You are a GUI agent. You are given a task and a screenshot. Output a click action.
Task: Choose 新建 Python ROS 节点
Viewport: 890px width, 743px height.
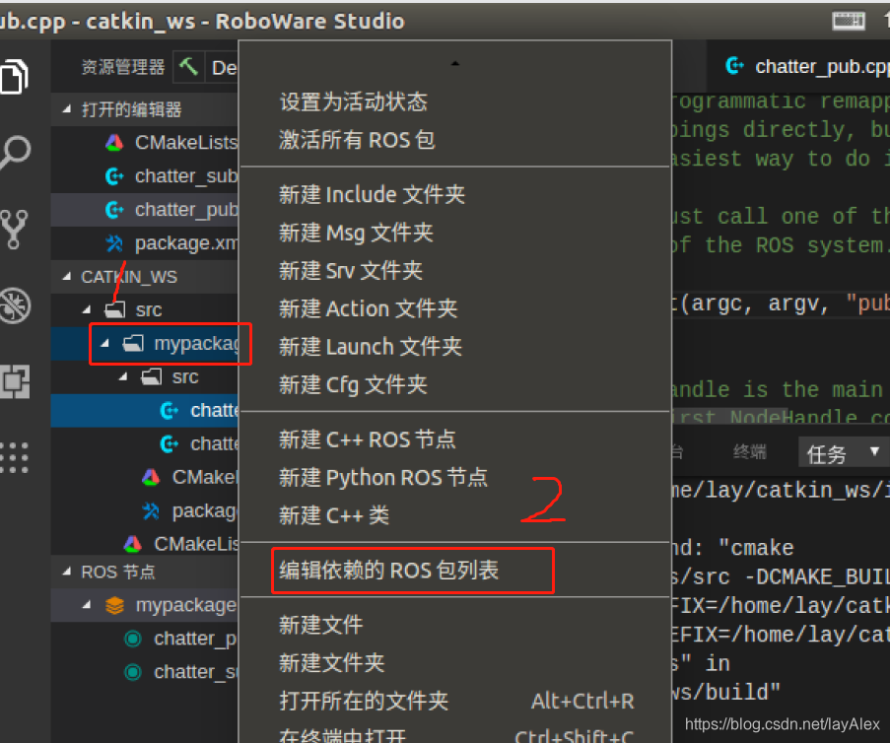click(x=383, y=478)
